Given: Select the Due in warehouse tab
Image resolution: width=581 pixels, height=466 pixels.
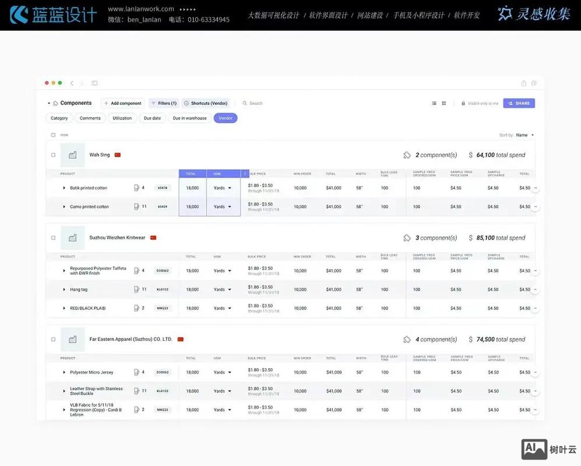Looking at the screenshot, I should pyautogui.click(x=189, y=118).
